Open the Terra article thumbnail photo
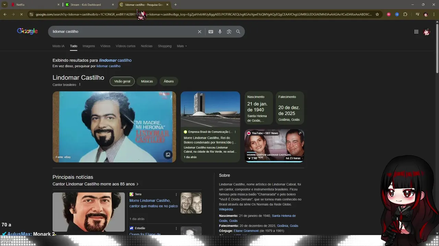439x246 pixels. click(x=191, y=203)
